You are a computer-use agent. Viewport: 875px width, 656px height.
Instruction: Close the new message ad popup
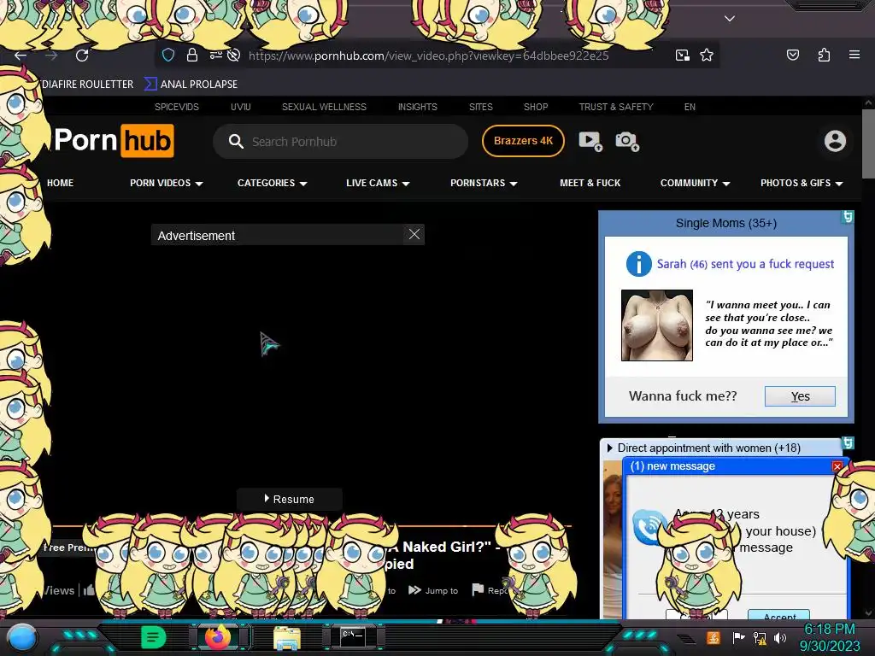pyautogui.click(x=837, y=466)
